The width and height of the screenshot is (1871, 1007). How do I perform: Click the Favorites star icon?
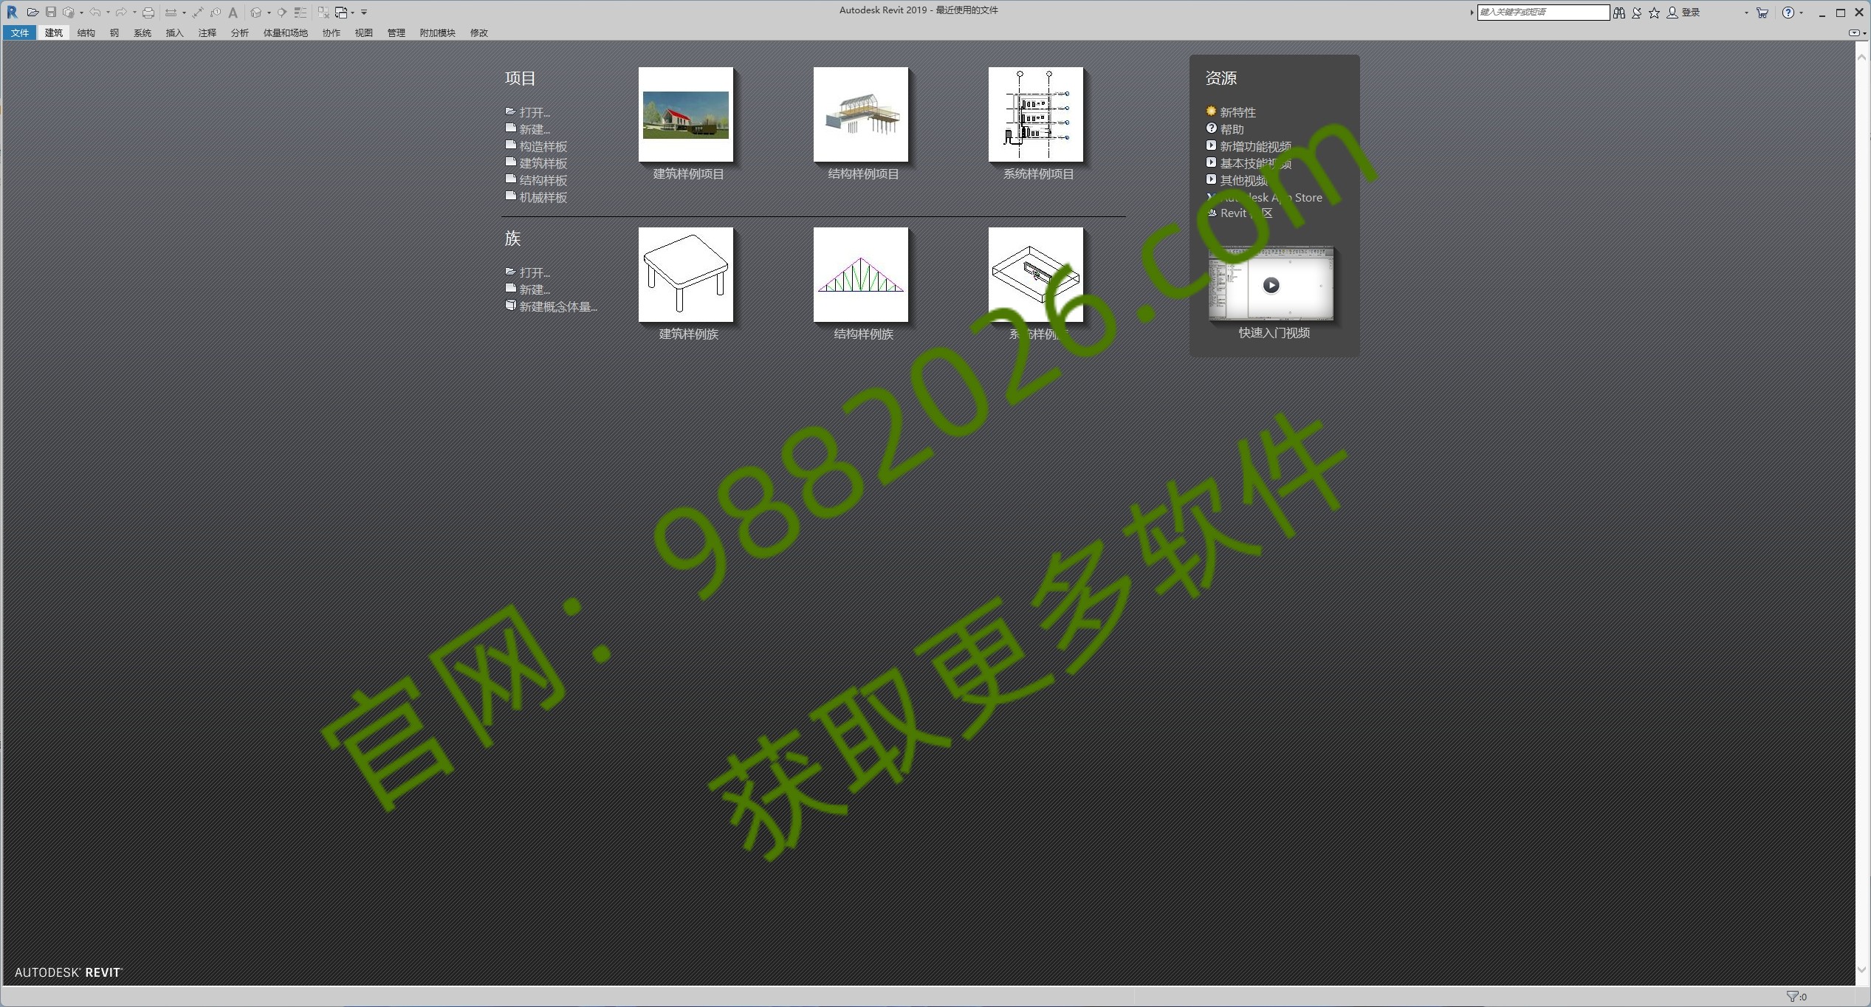point(1654,13)
